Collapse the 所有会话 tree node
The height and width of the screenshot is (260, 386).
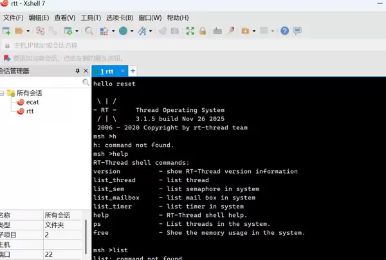(x=2, y=93)
